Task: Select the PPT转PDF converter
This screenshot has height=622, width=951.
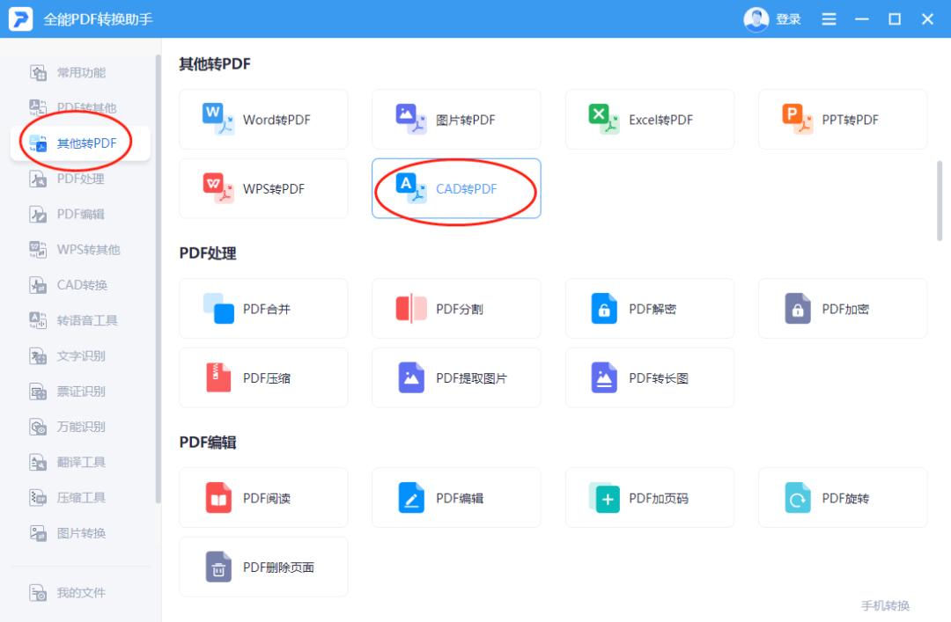Action: pyautogui.click(x=843, y=120)
